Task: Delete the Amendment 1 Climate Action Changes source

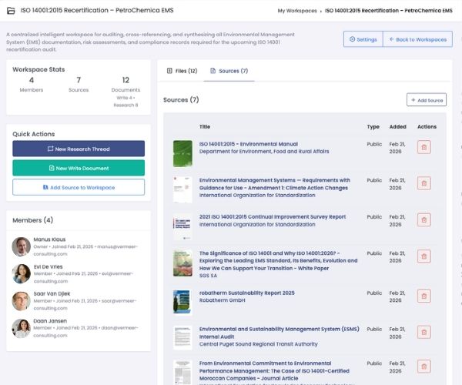Action: click(x=424, y=183)
